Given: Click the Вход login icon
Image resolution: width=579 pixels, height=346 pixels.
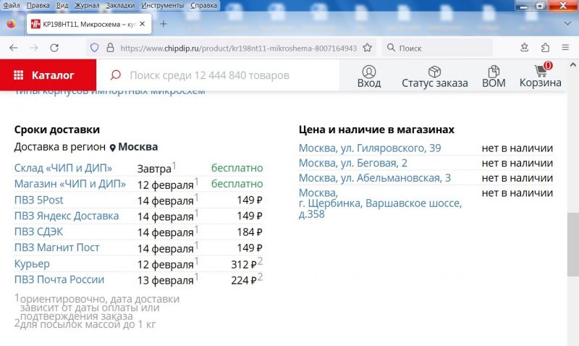Looking at the screenshot, I should coord(369,71).
